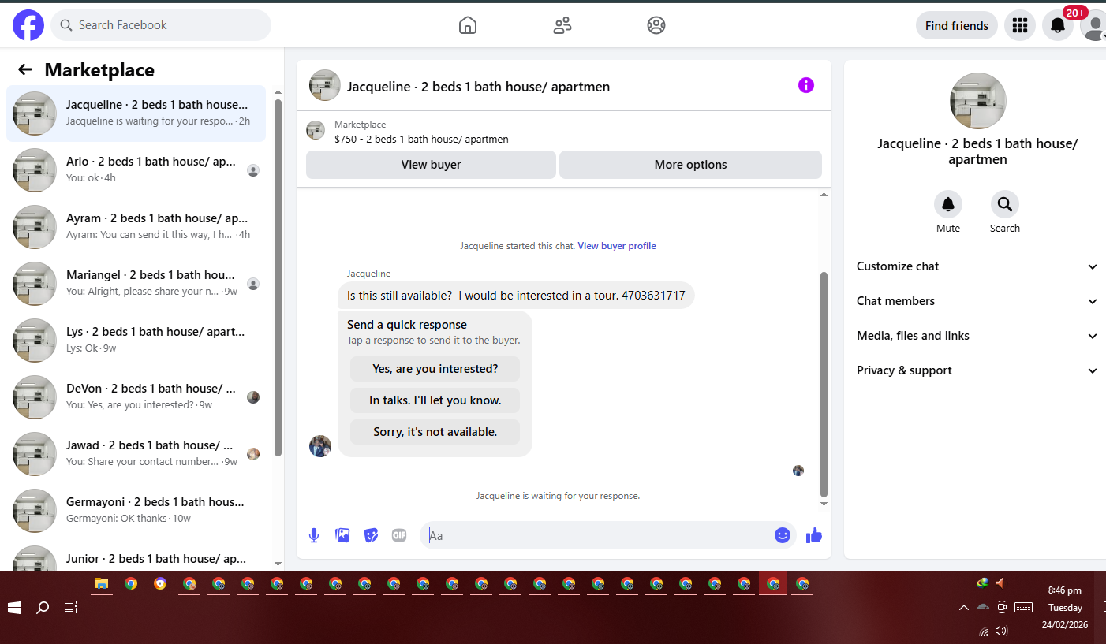
Task: Search in conversation magnifier icon
Action: coord(1005,204)
